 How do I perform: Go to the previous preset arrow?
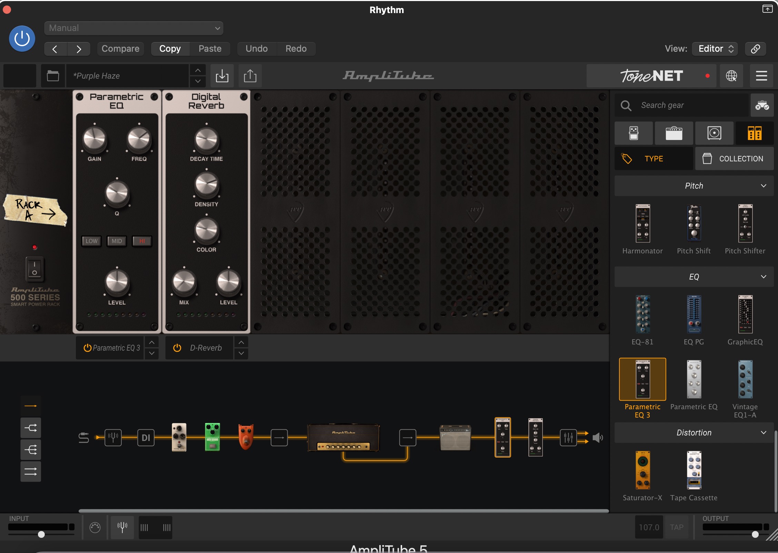[x=55, y=49]
